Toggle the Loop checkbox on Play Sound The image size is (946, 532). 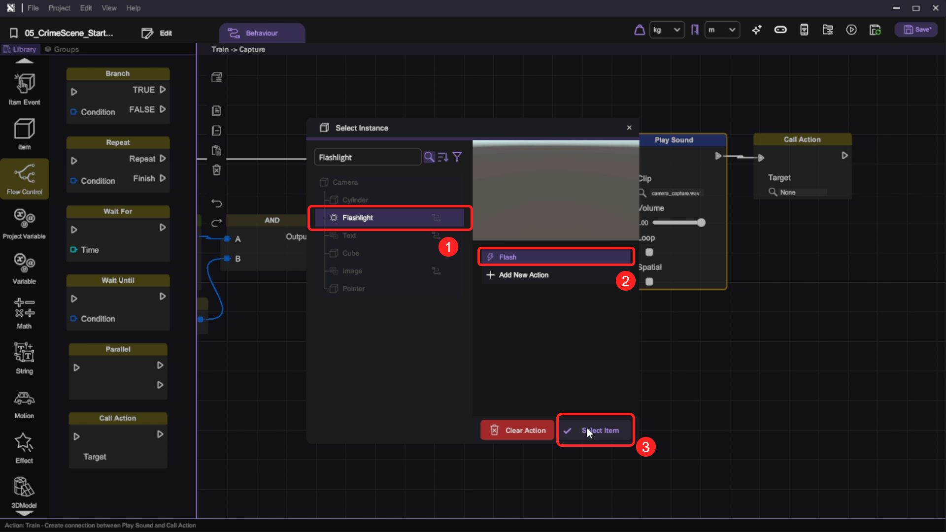[x=649, y=252]
